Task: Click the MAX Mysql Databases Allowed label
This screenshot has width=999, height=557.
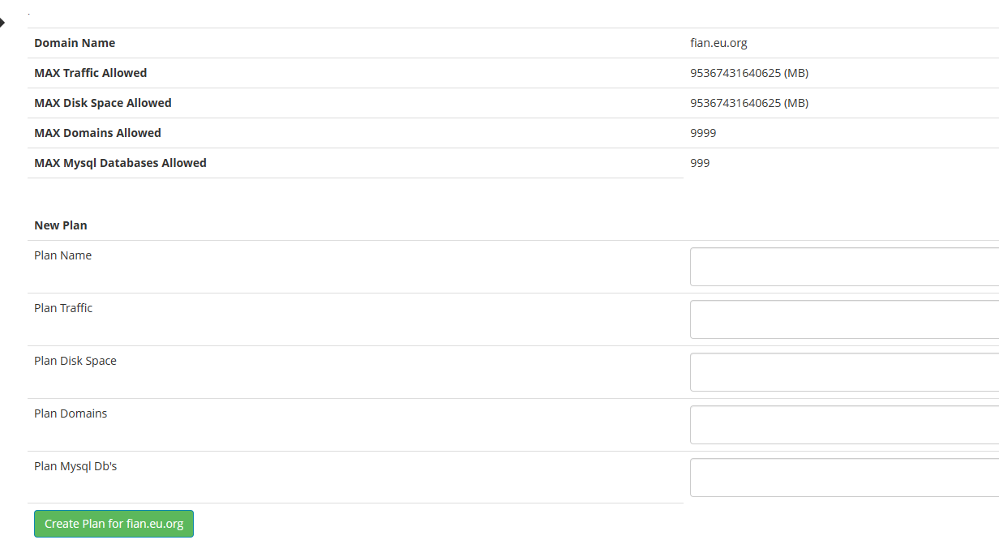Action: [120, 163]
